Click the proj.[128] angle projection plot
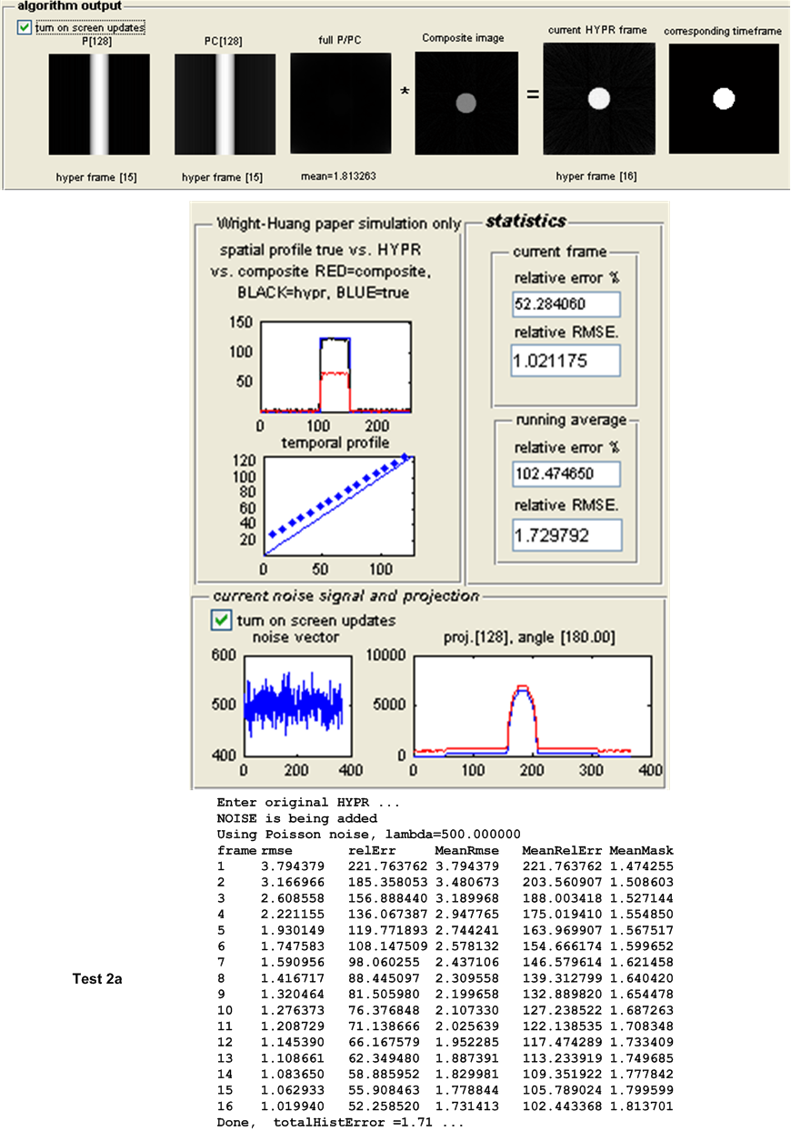The height and width of the screenshot is (1131, 791). coord(531,705)
